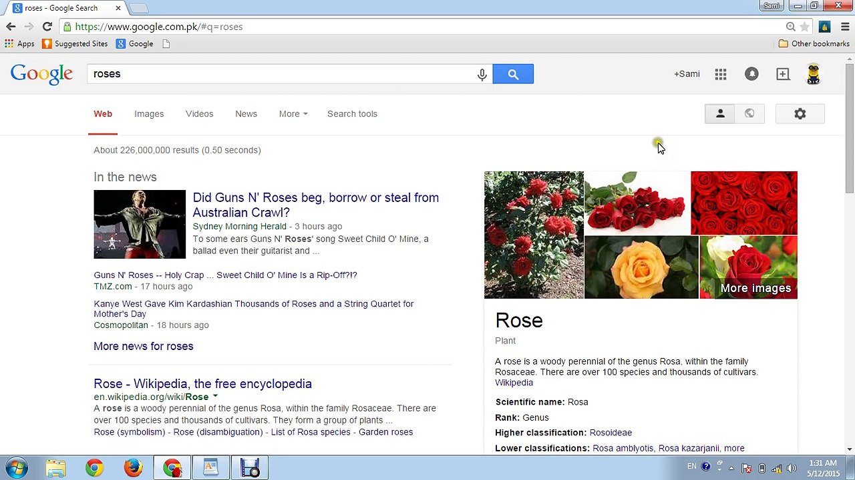Show personal results with the person toggle
This screenshot has height=480, width=855.
coord(720,114)
